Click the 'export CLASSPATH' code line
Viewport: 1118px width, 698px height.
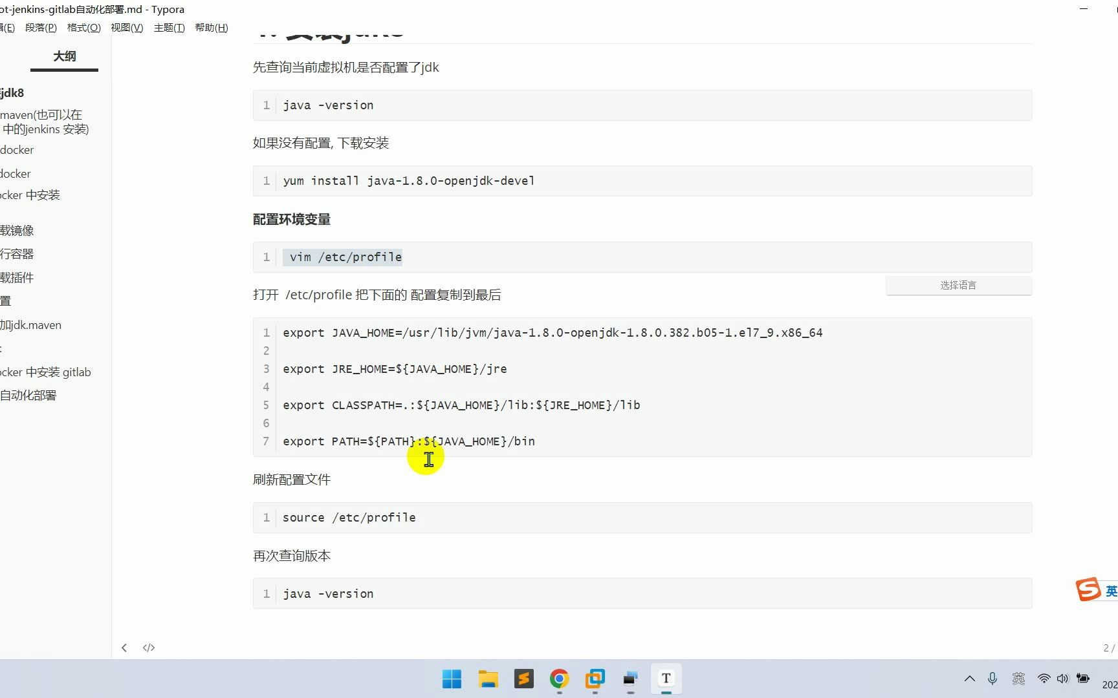click(x=461, y=405)
